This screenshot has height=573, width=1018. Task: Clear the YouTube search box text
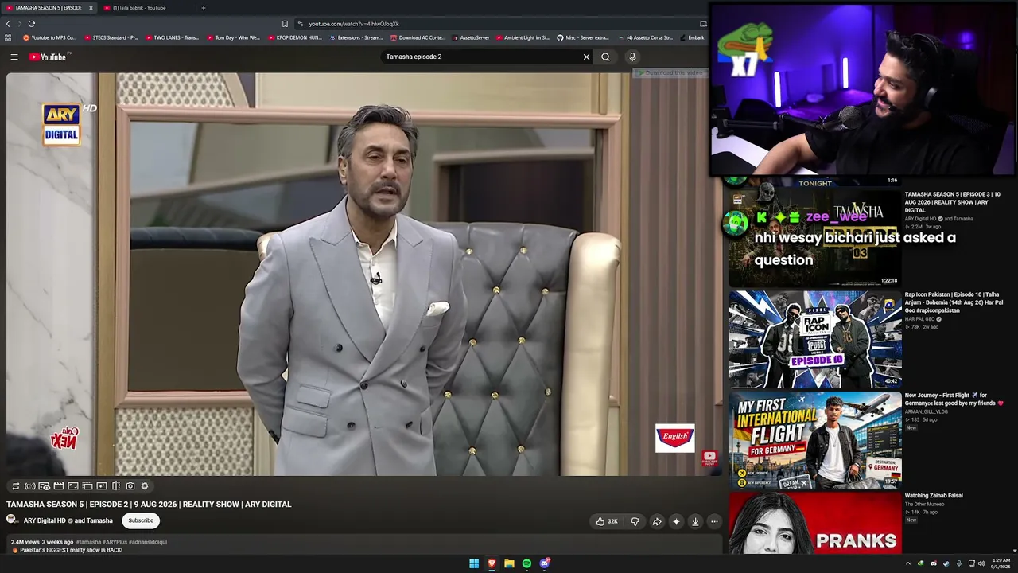pyautogui.click(x=586, y=57)
